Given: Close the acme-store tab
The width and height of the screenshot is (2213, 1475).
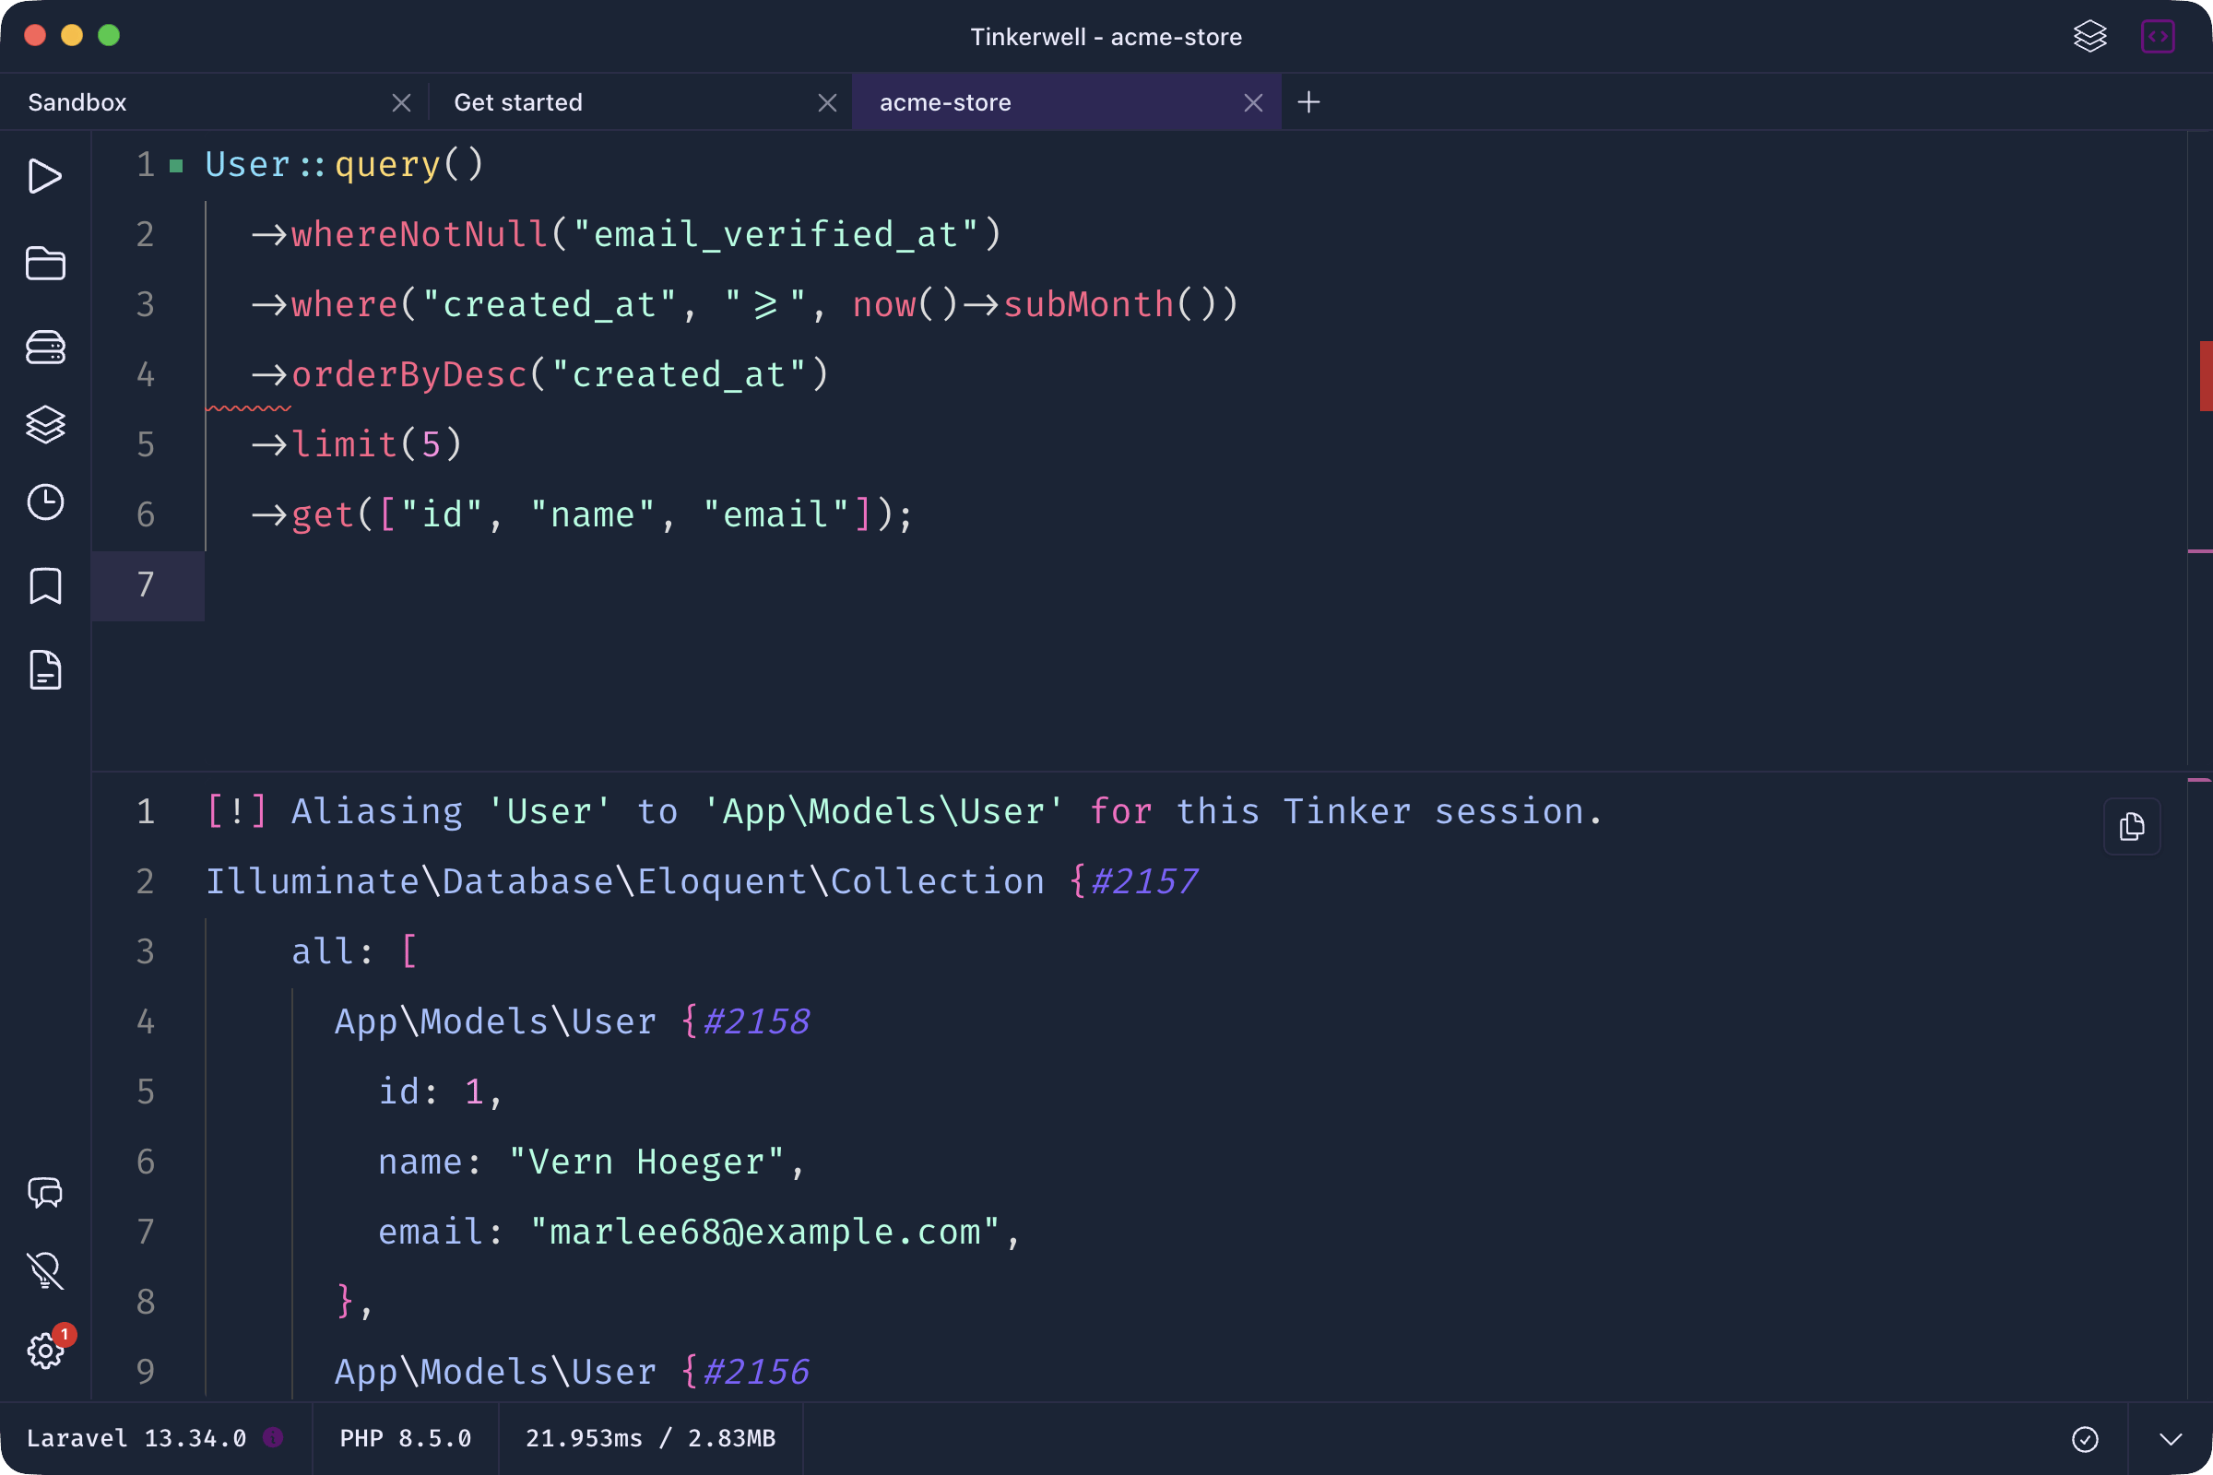Looking at the screenshot, I should (1253, 102).
